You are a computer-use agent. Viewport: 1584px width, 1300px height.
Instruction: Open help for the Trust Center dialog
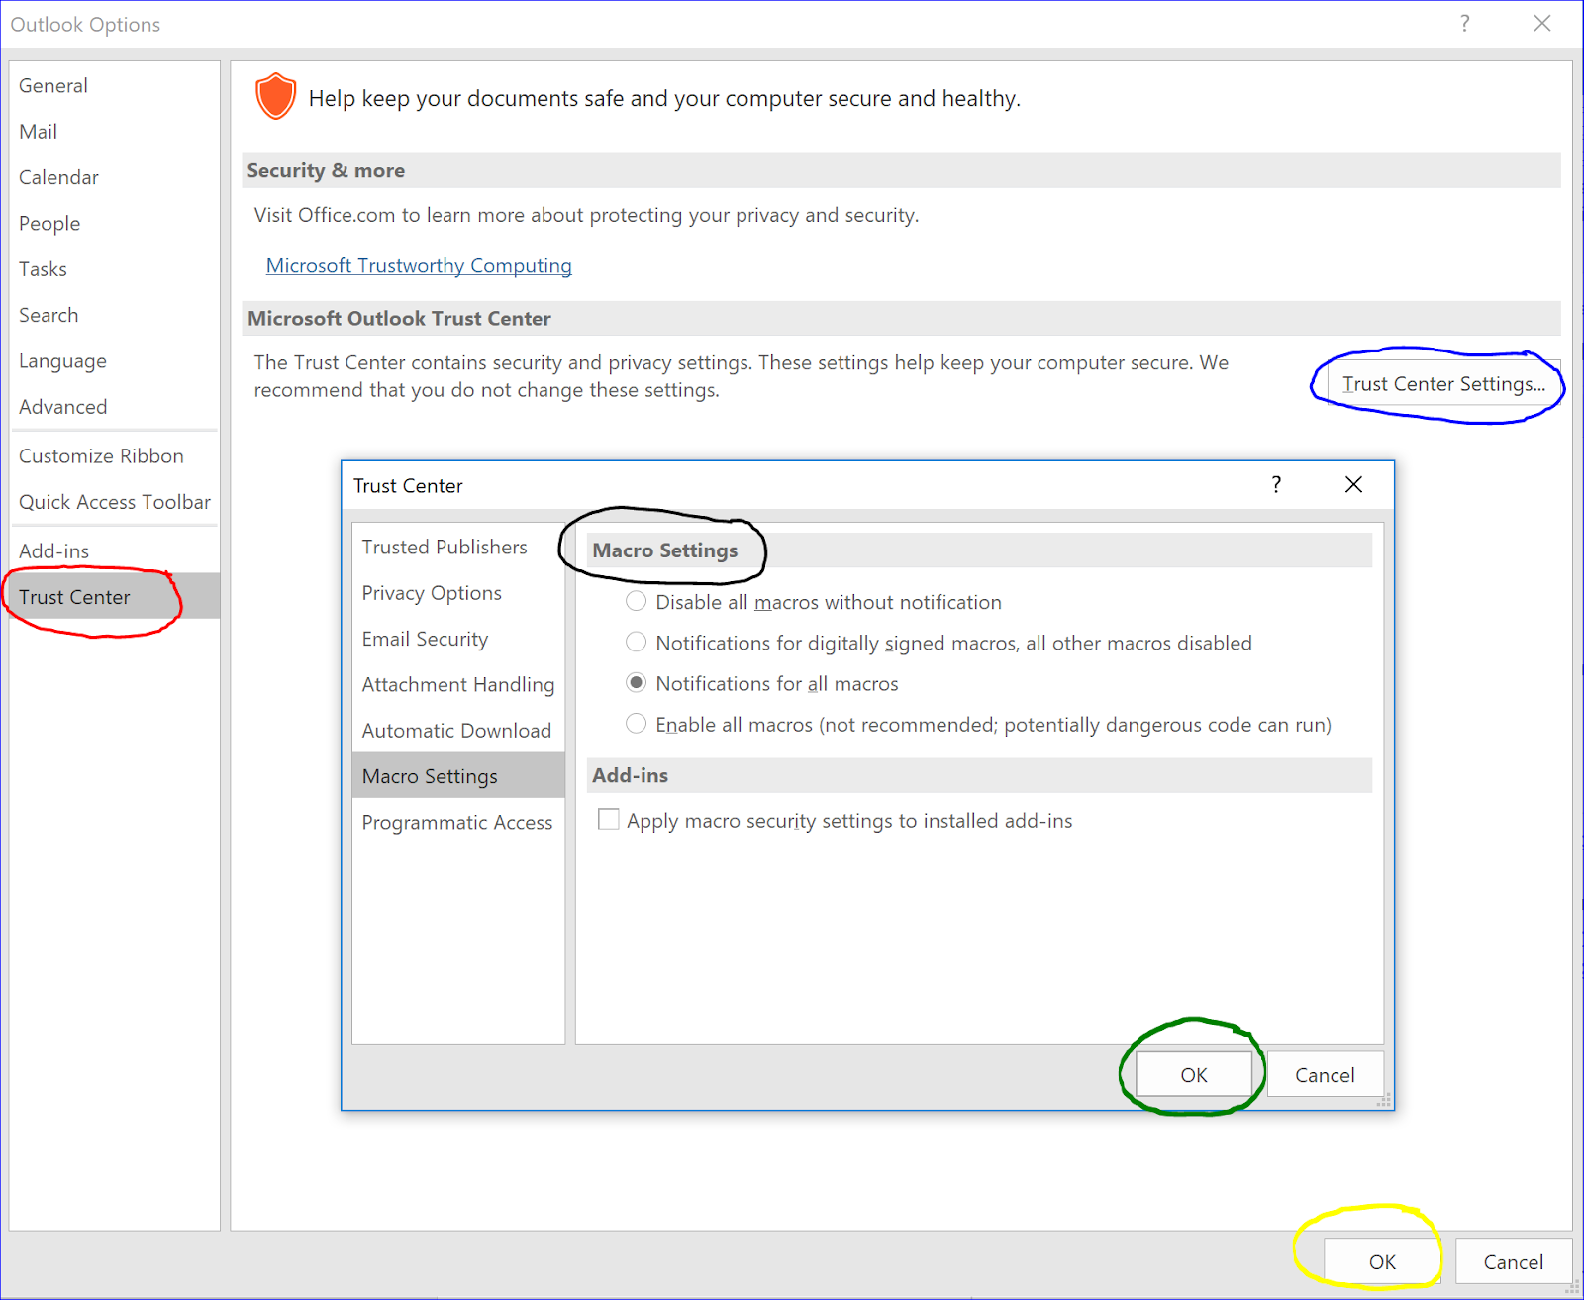tap(1276, 484)
